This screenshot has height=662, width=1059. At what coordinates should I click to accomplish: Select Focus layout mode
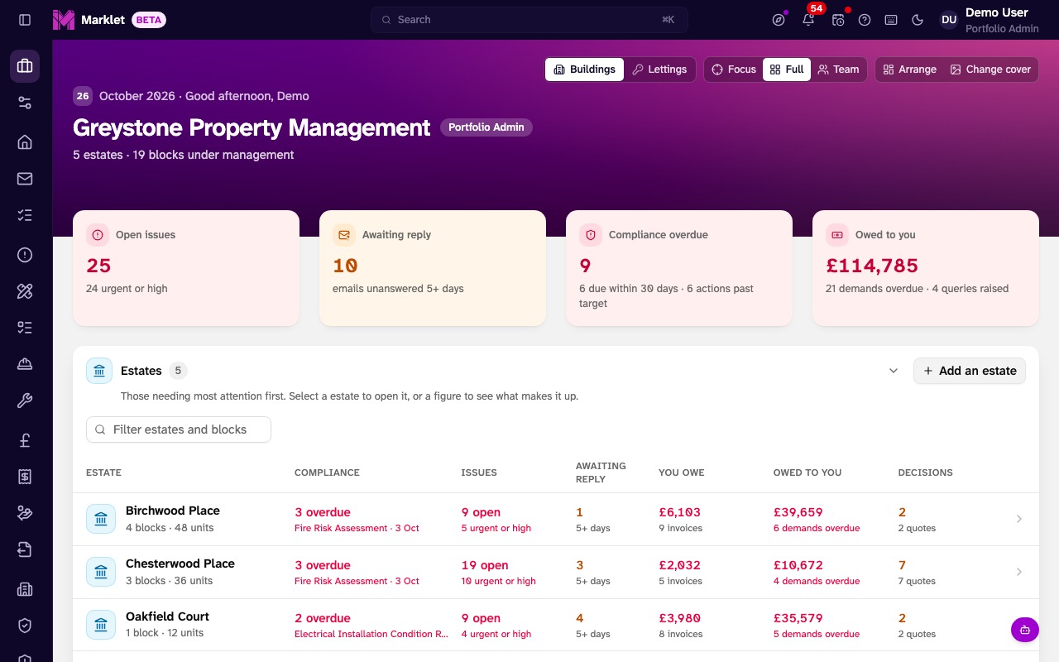[x=734, y=70]
